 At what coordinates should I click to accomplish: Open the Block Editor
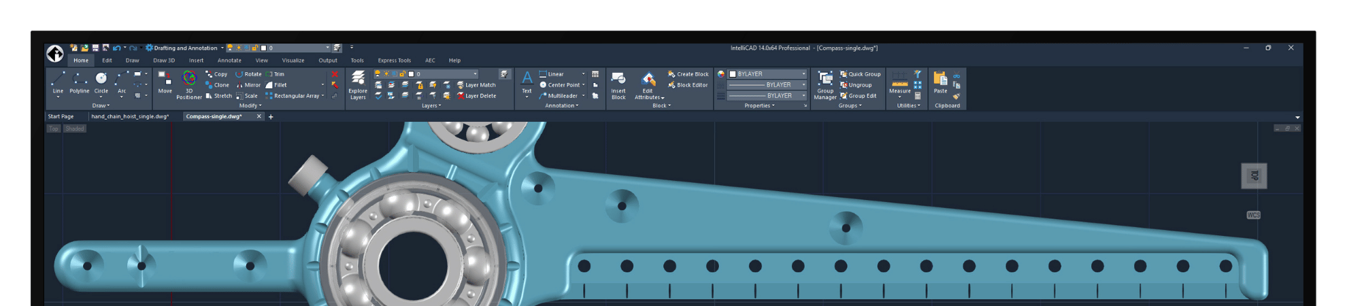(688, 85)
